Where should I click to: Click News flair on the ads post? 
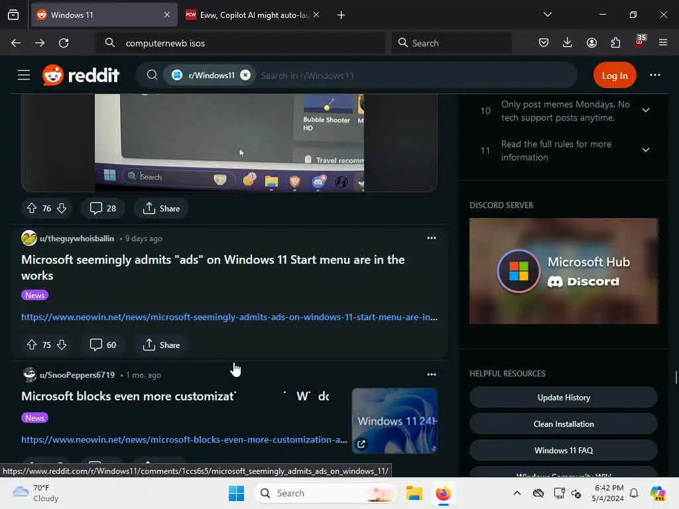34,295
